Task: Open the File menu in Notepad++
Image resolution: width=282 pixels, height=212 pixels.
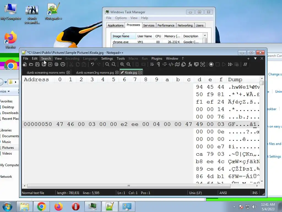Action: 26,59
